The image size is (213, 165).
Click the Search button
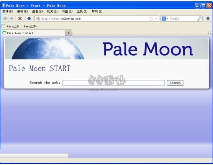click(x=175, y=83)
